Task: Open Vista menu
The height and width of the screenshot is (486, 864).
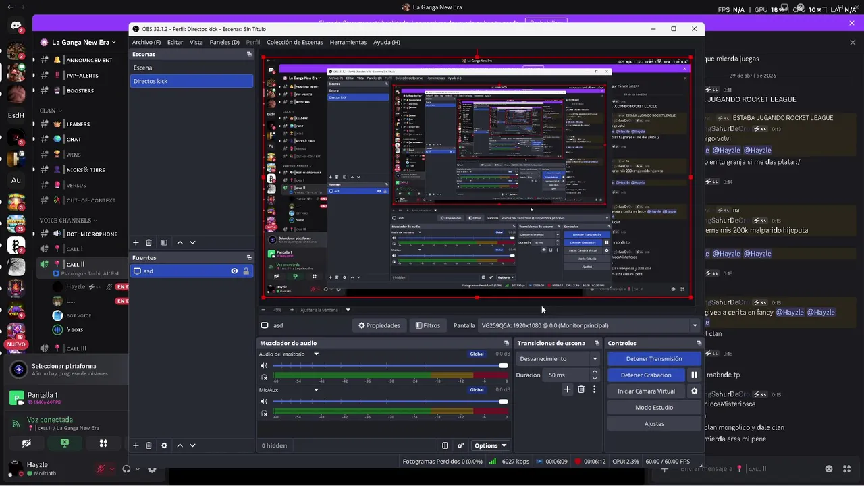Action: [x=196, y=42]
